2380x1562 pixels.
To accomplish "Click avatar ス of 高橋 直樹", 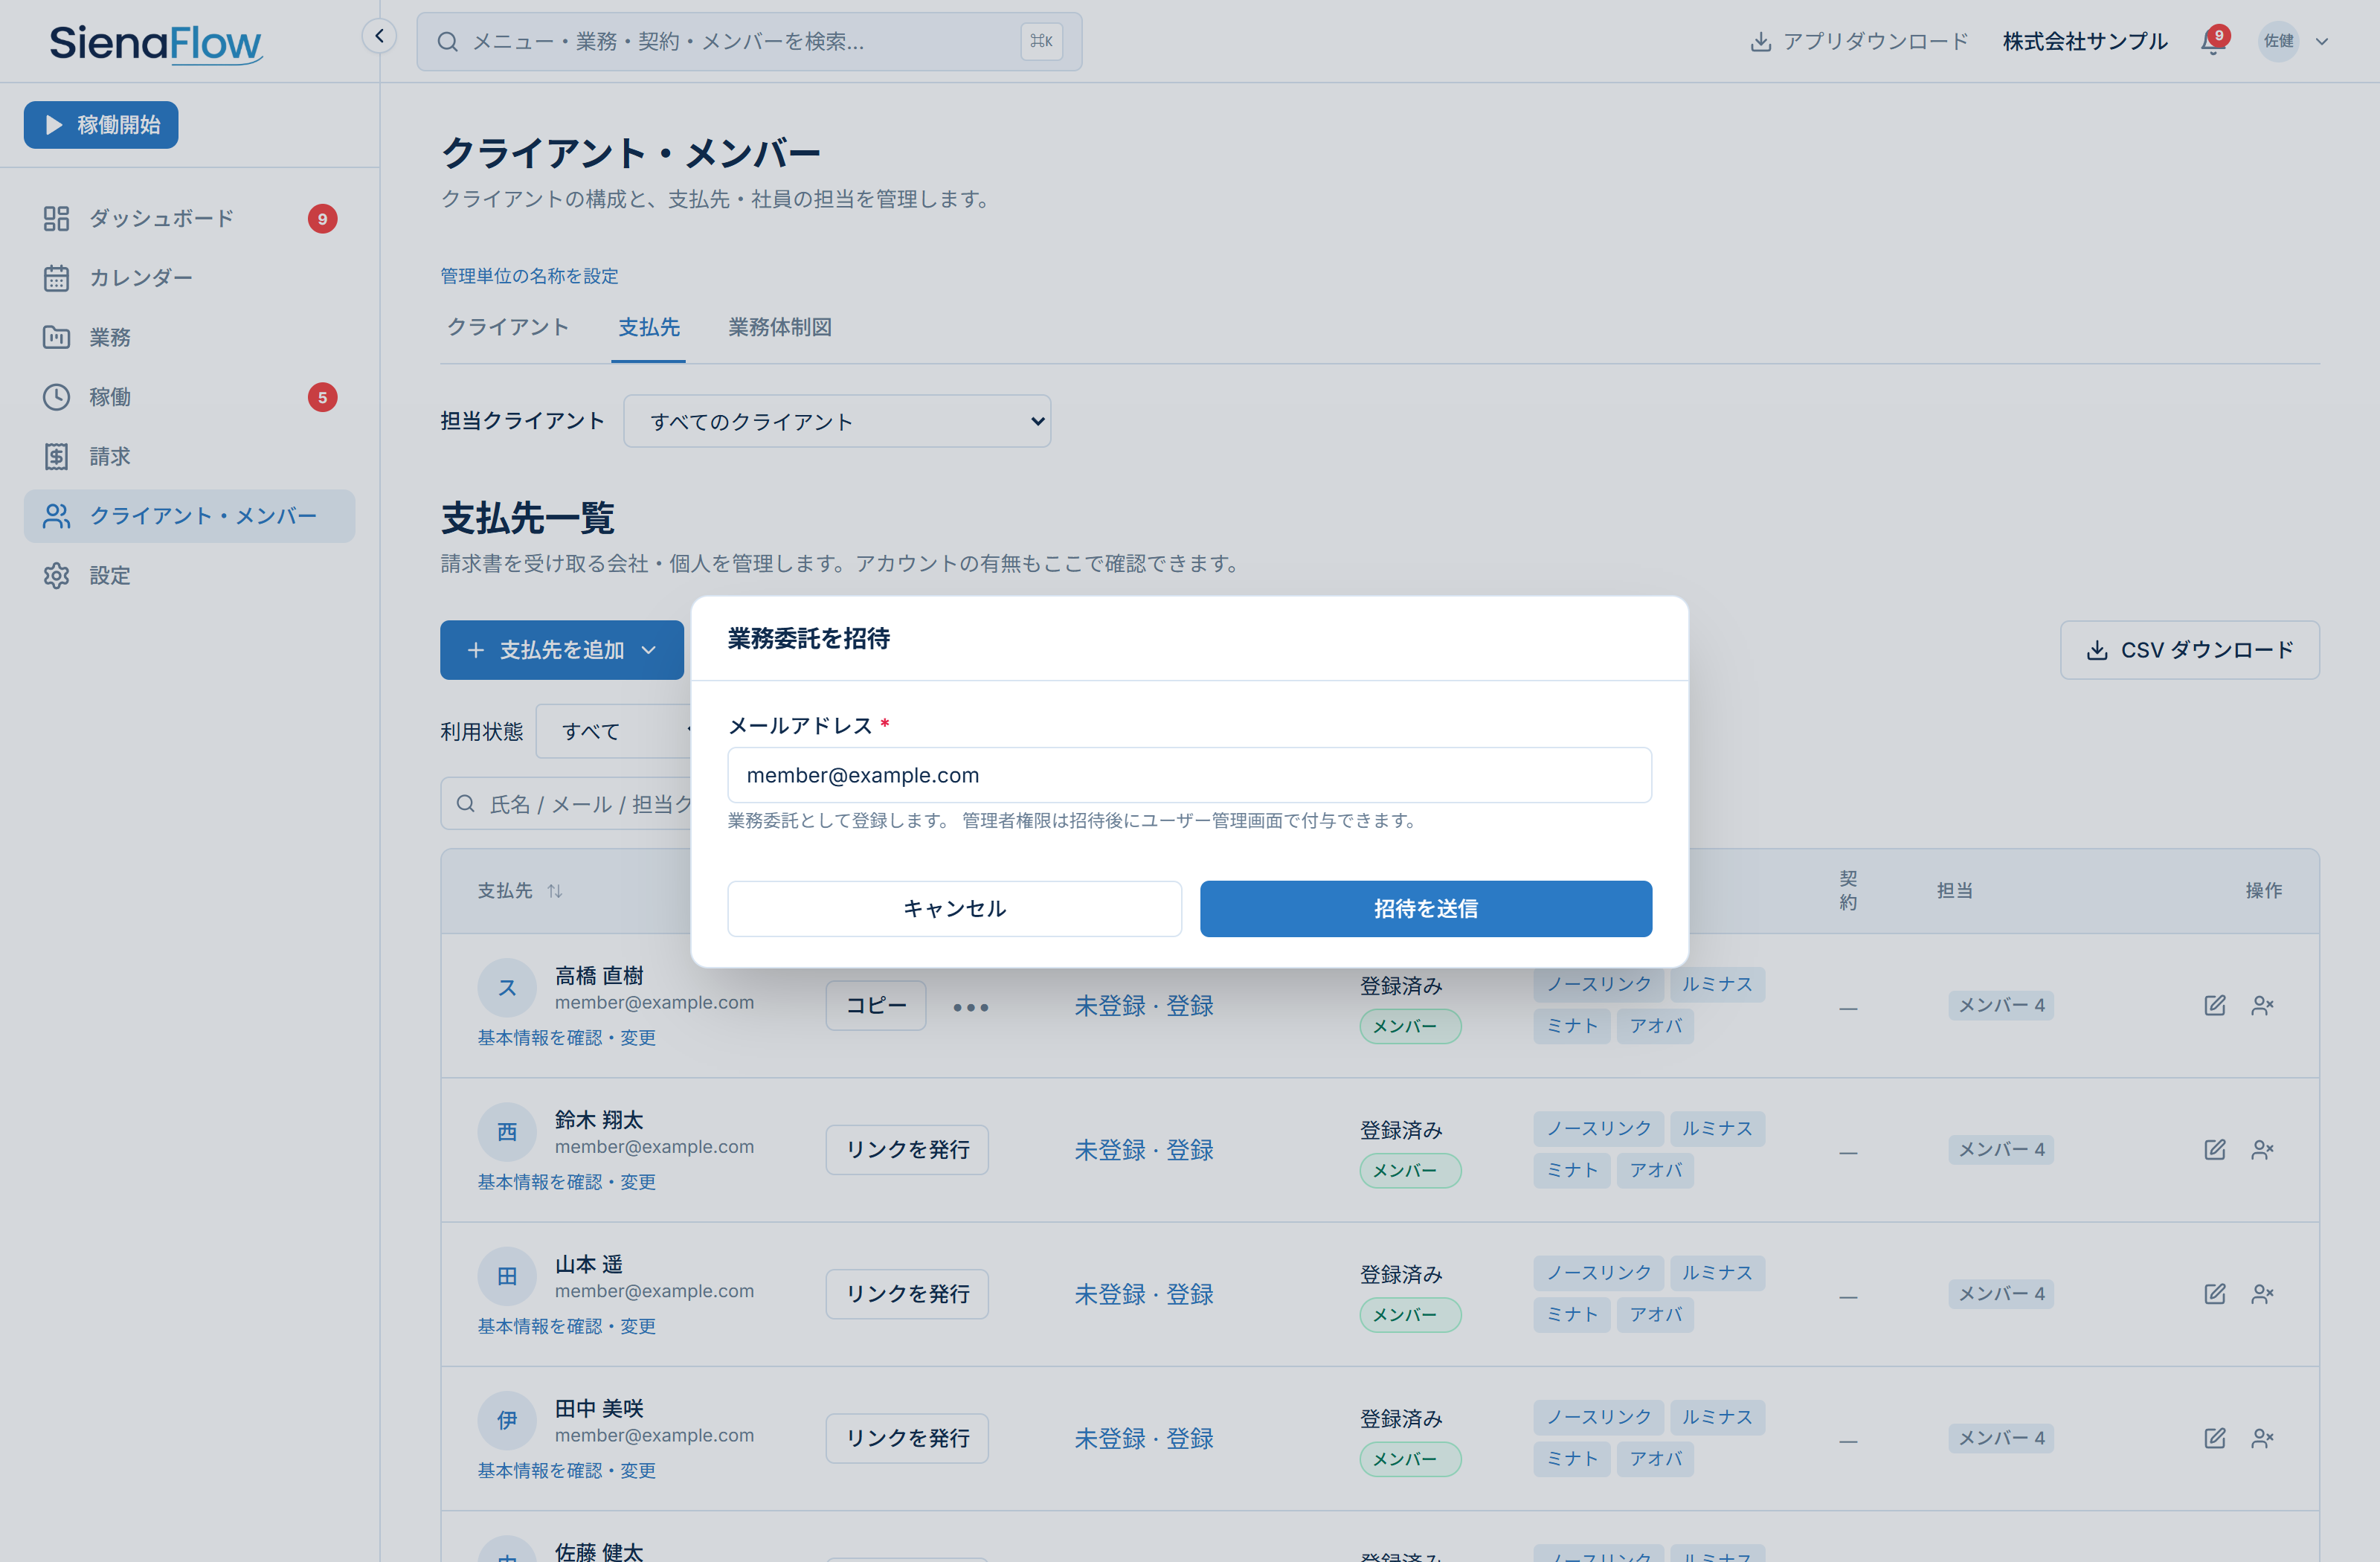I will (507, 988).
